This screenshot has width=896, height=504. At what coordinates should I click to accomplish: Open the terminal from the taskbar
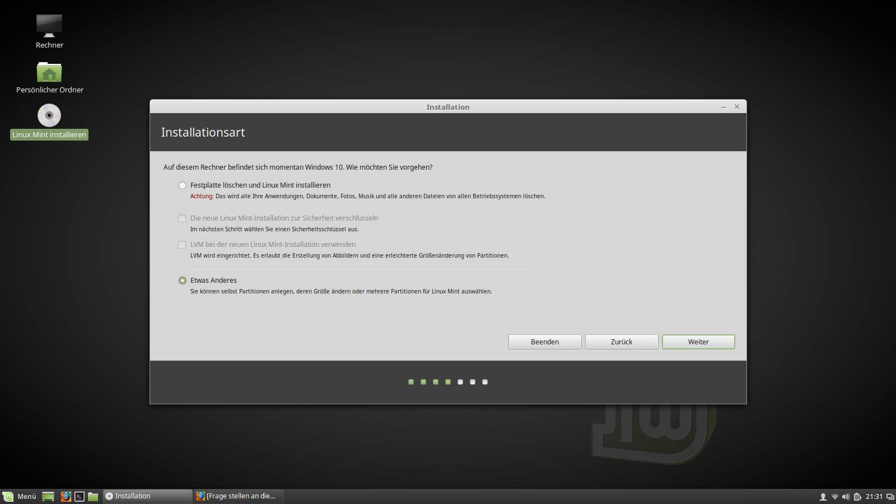pyautogui.click(x=79, y=496)
